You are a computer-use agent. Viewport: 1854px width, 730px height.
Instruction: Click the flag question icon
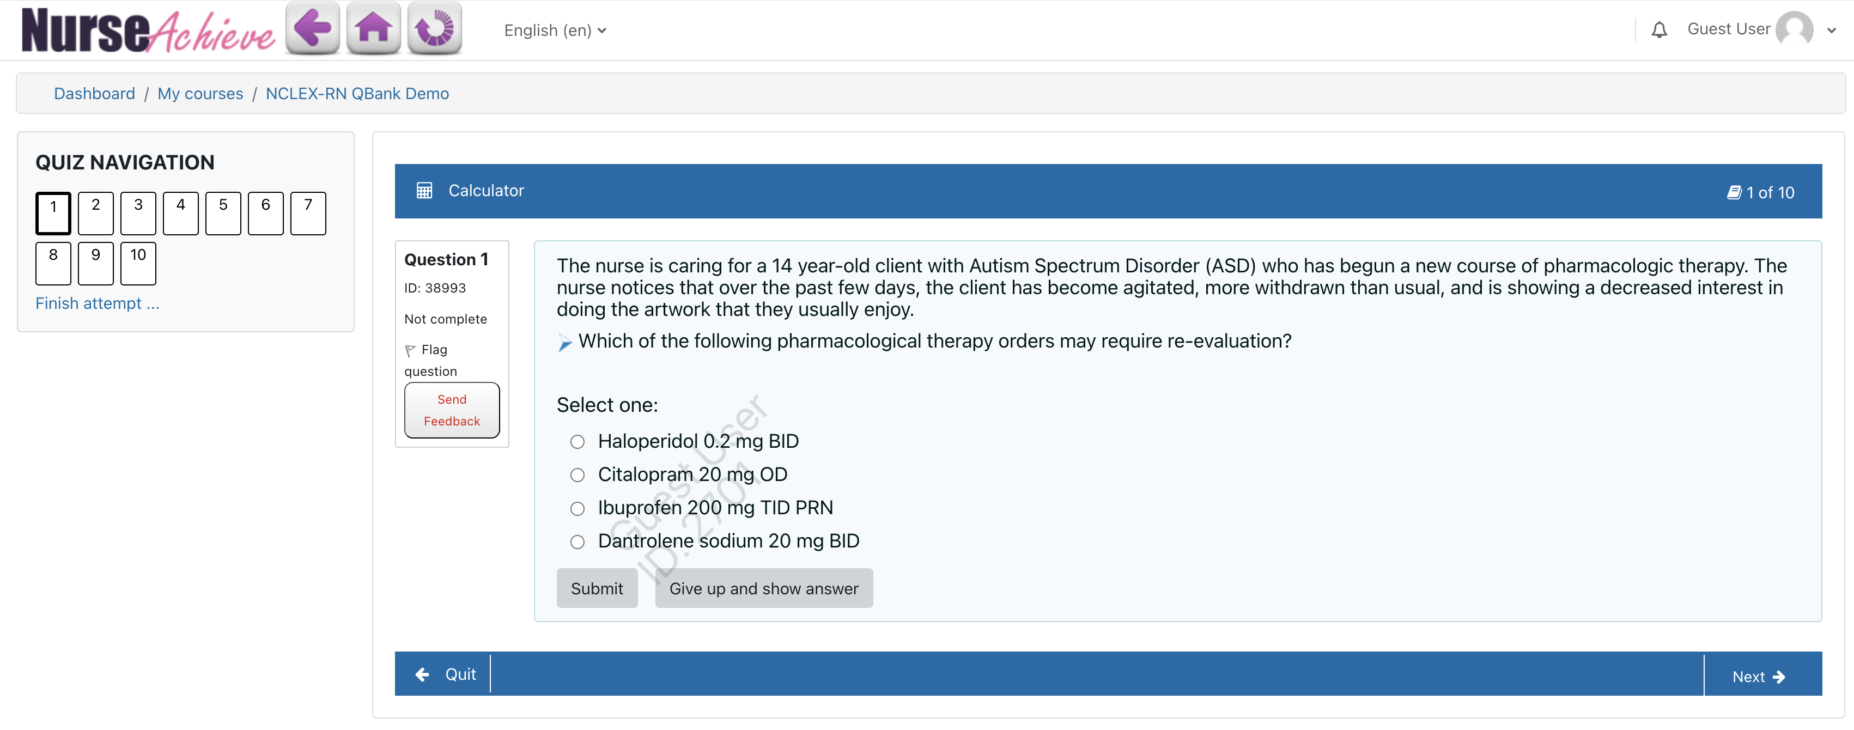411,351
